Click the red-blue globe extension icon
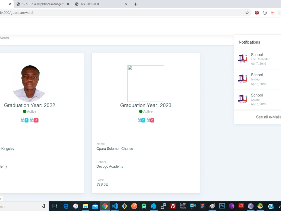The height and width of the screenshot is (211, 281). [257, 13]
